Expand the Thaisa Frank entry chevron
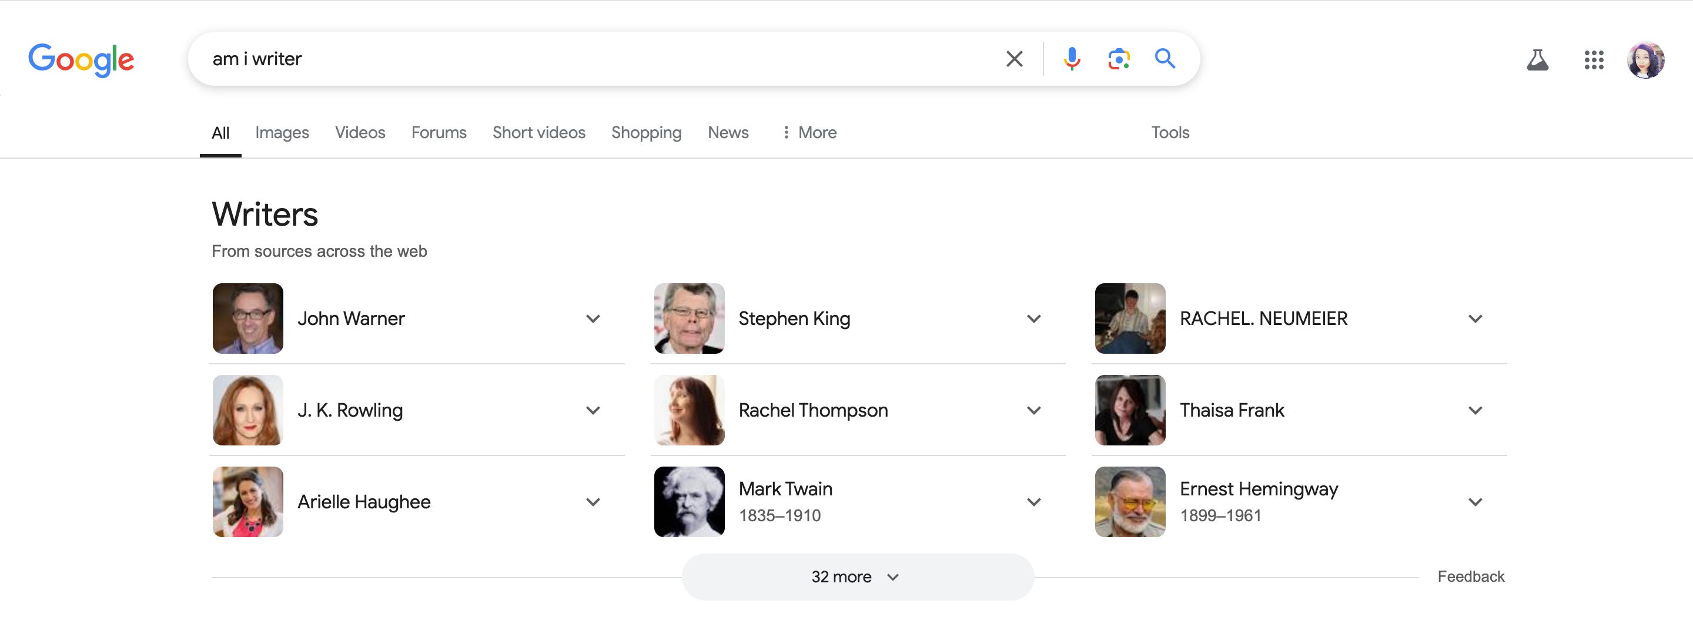1693x637 pixels. tap(1475, 411)
